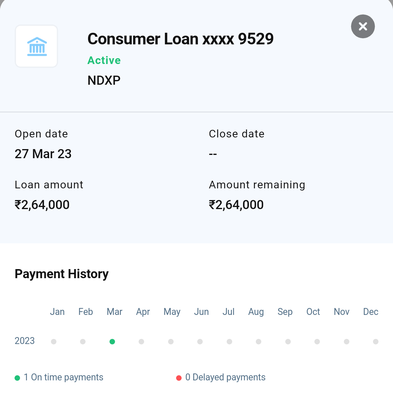Click the green On time payments legend dot
Screen dimensions: 393x404
(17, 378)
